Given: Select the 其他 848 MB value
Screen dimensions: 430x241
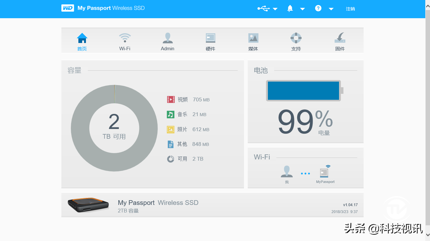Looking at the screenshot, I should [x=201, y=144].
